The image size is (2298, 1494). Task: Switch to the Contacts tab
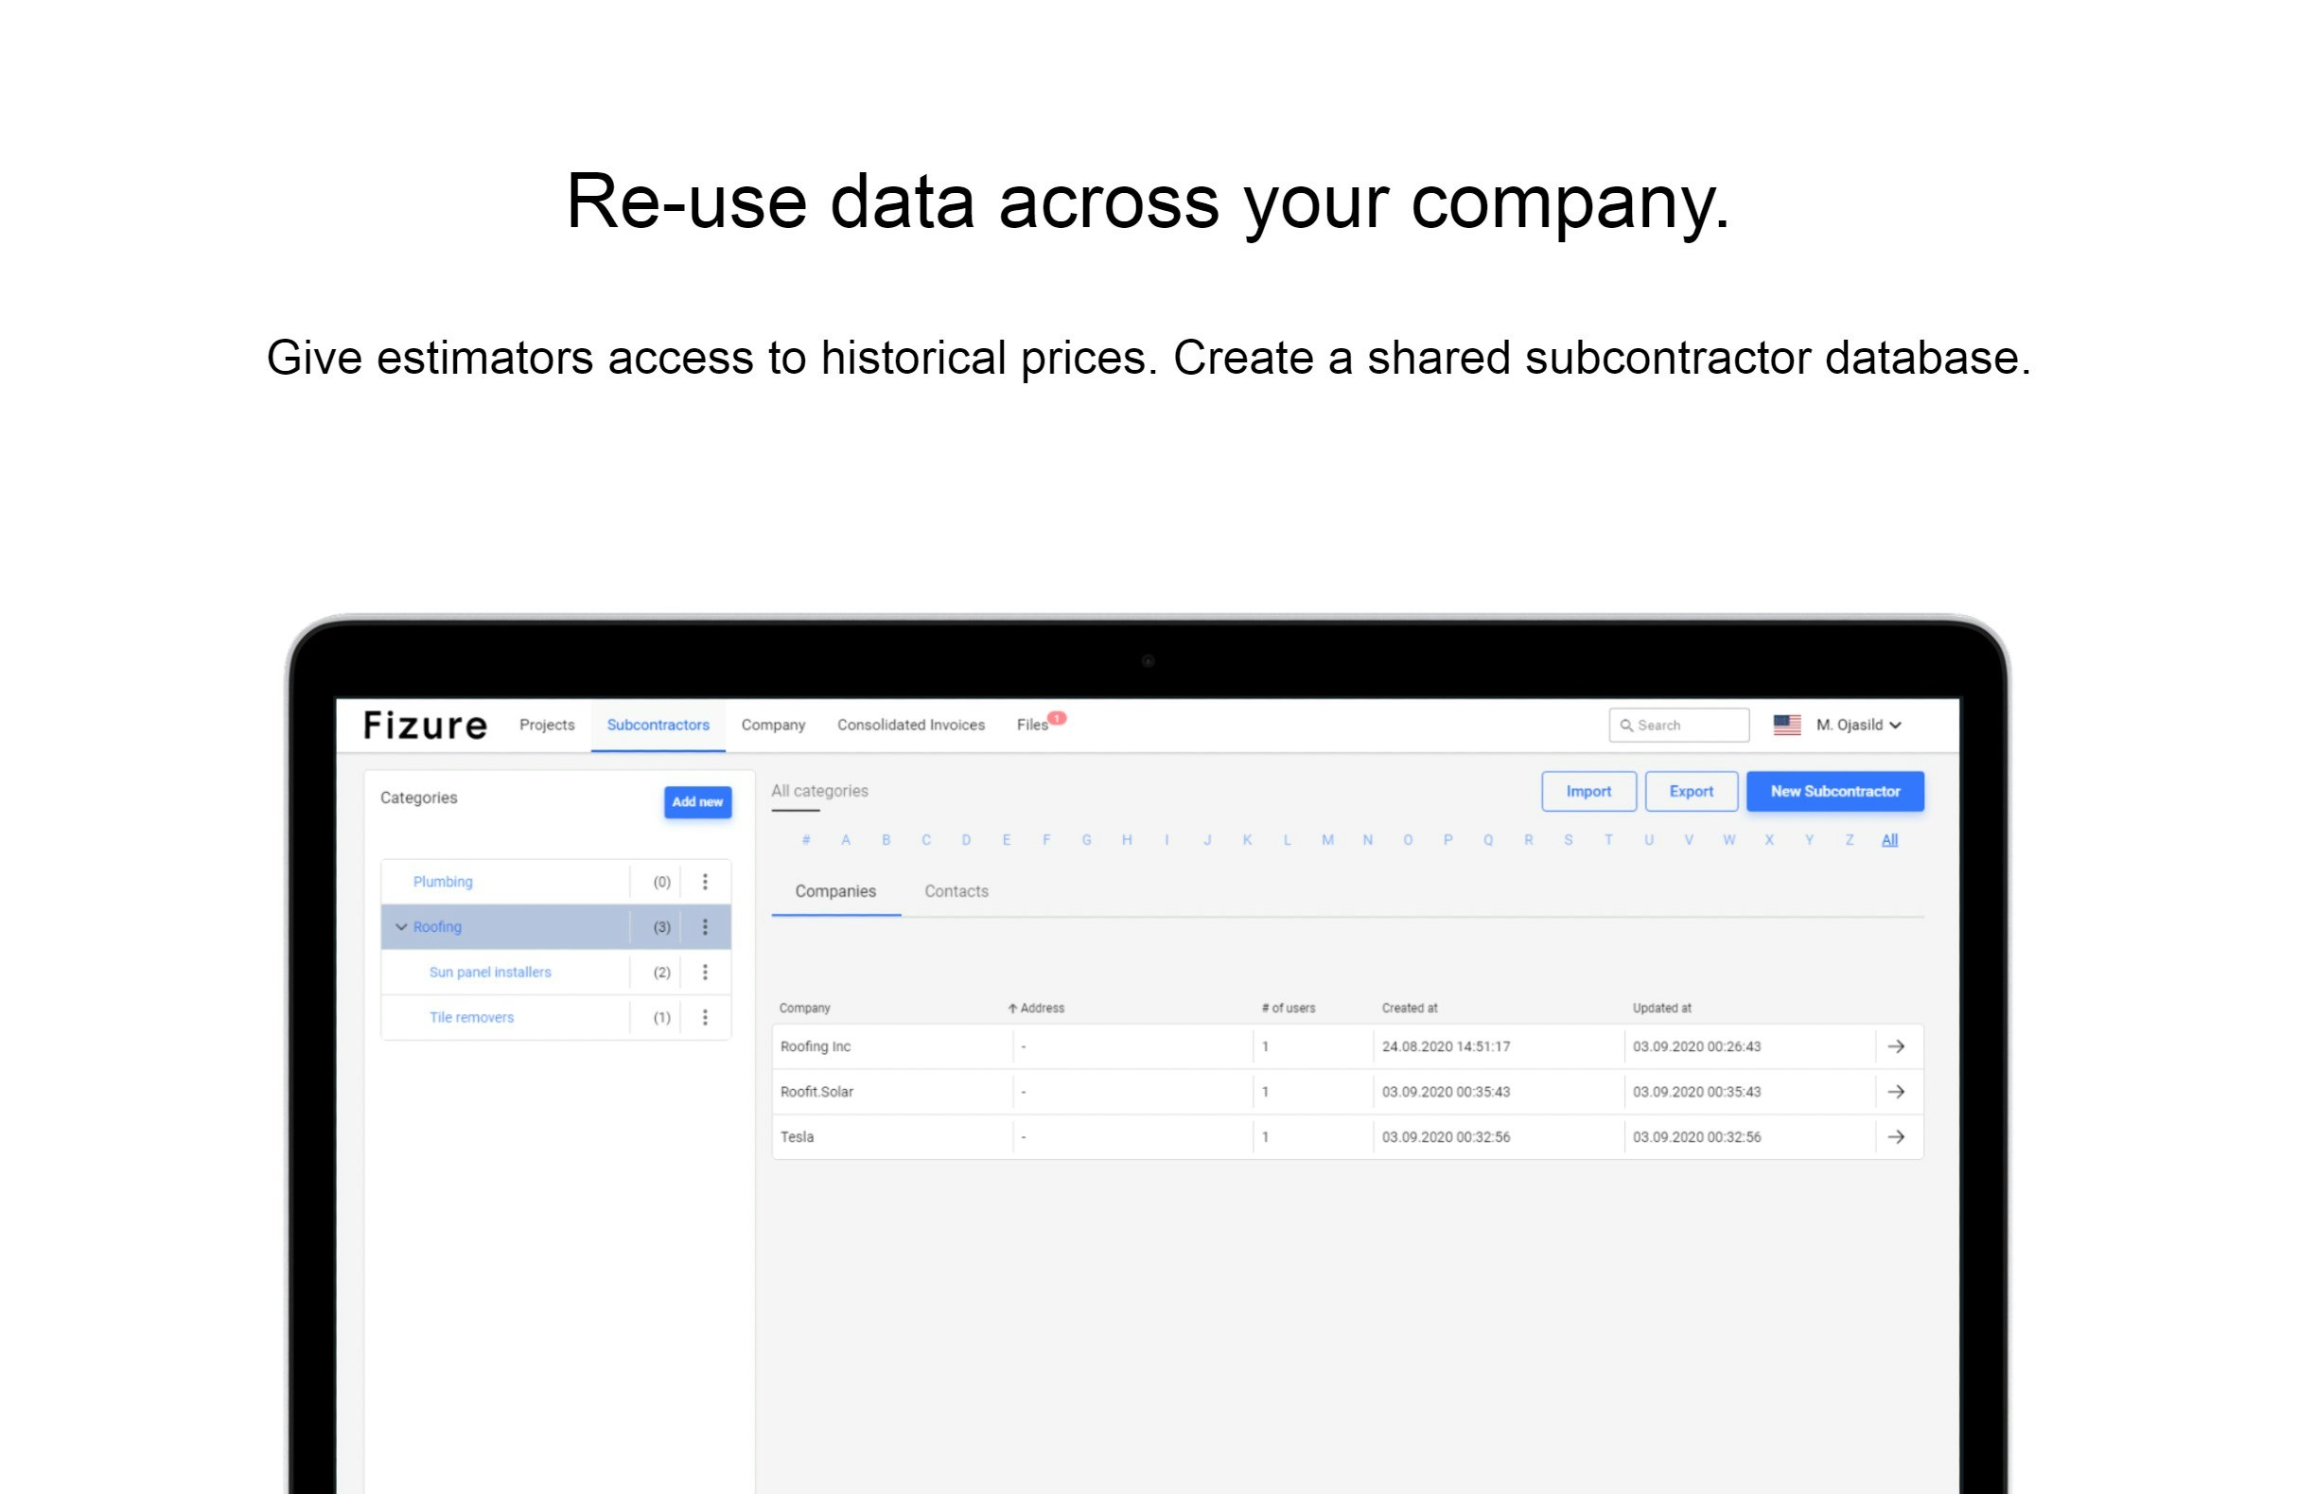point(956,891)
